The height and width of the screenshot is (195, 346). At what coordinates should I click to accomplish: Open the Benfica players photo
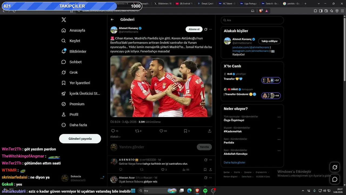(161, 86)
